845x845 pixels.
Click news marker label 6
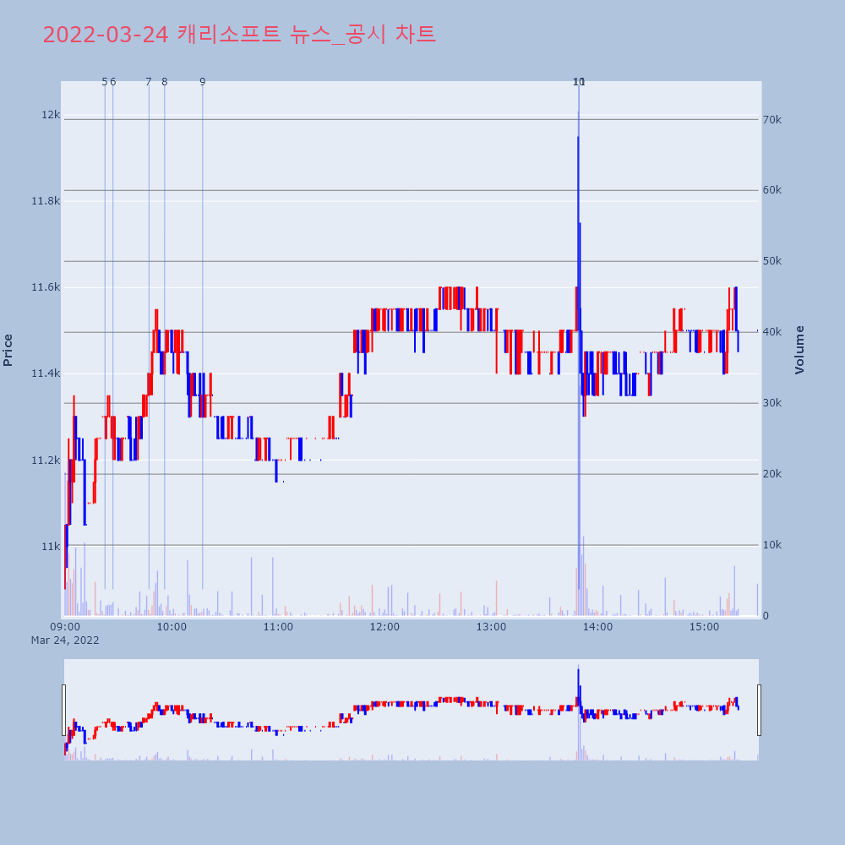112,82
